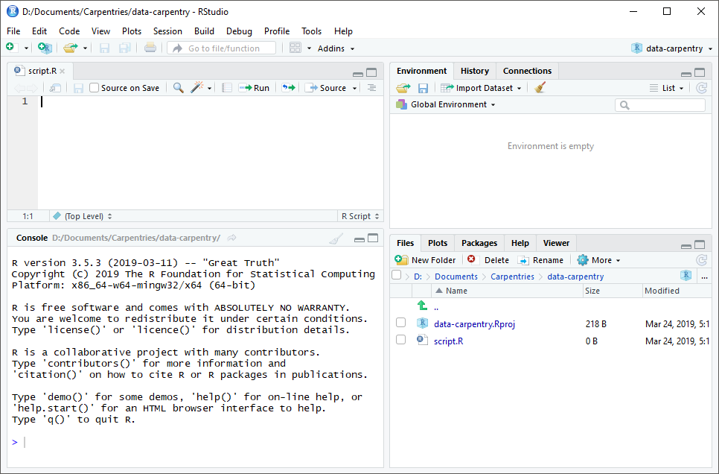Save the workspace with the disk icon
The image size is (719, 474).
tap(422, 87)
